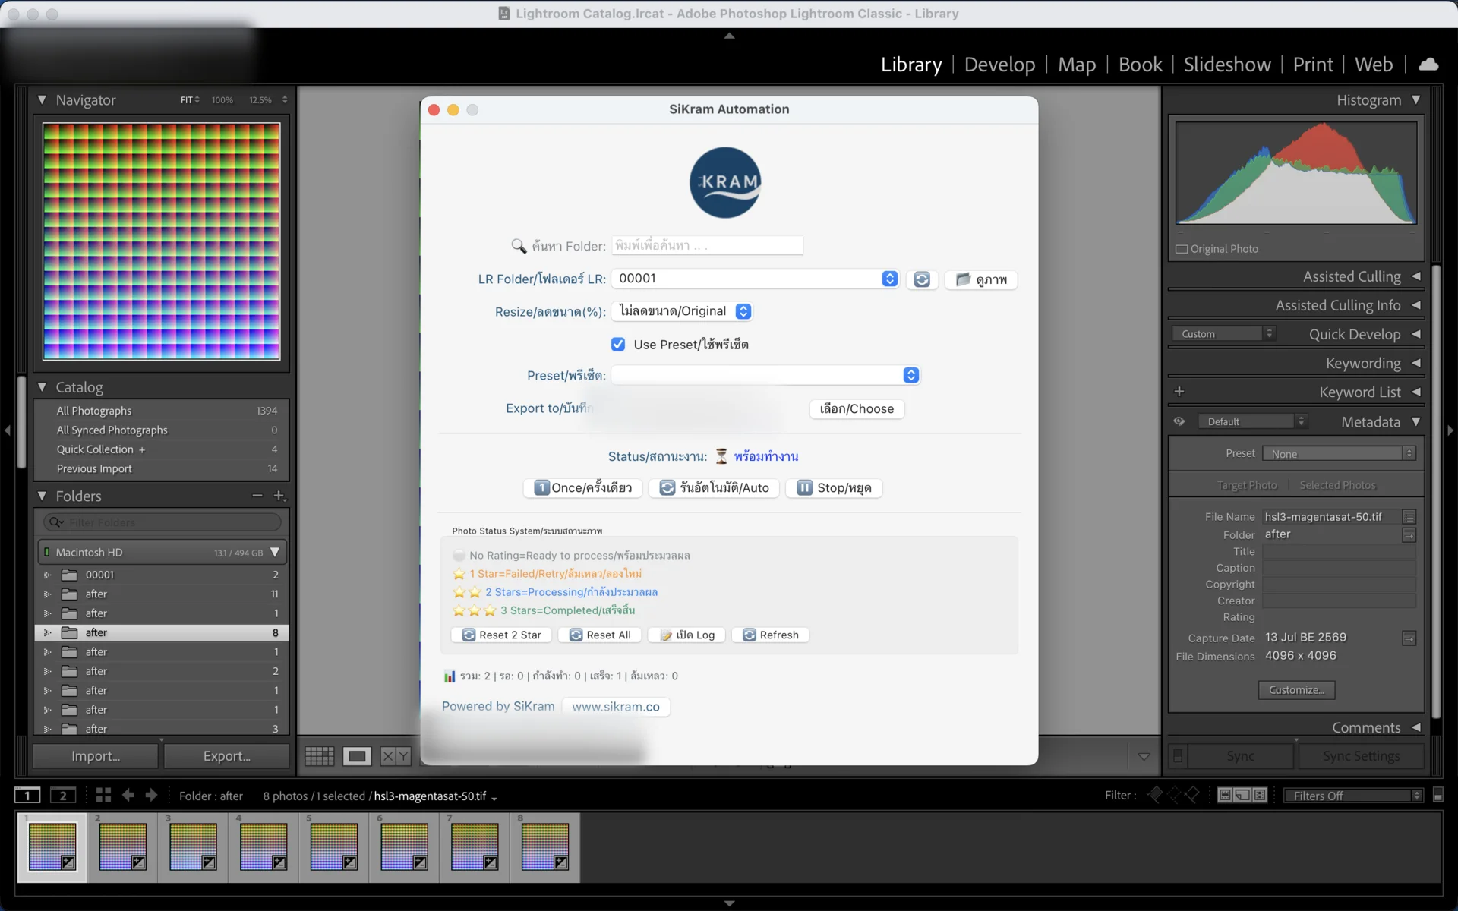Select second window display 2 icon
The height and width of the screenshot is (911, 1458).
(63, 795)
